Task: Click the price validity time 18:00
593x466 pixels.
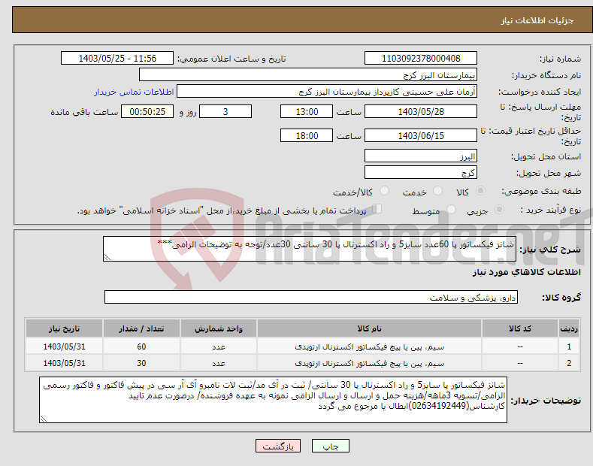Action: (307, 135)
